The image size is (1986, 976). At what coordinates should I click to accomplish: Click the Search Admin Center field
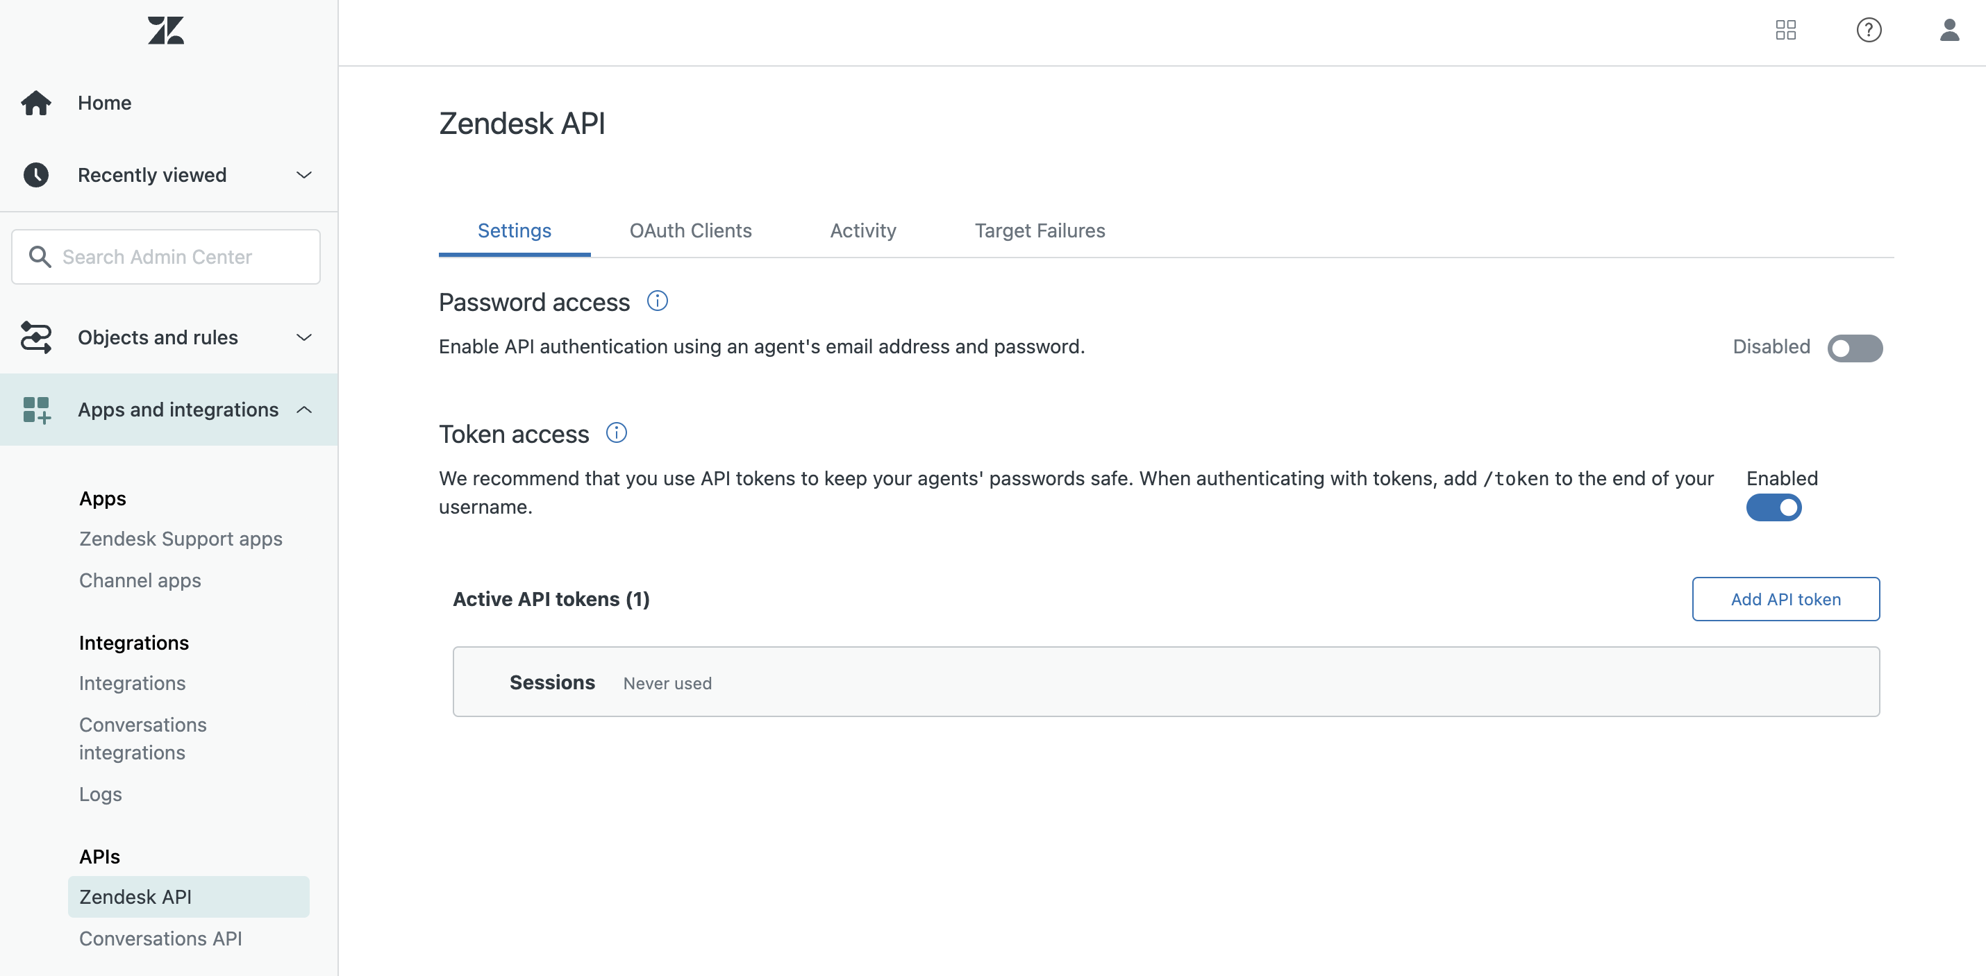click(166, 257)
